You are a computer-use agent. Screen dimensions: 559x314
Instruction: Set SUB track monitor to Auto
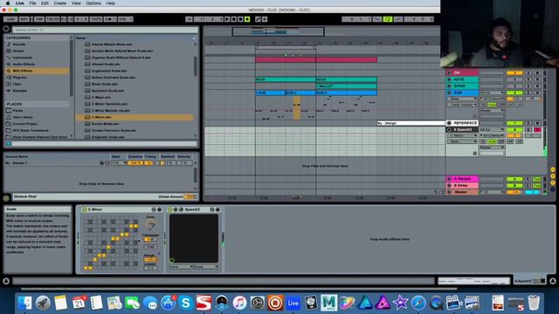(493, 105)
